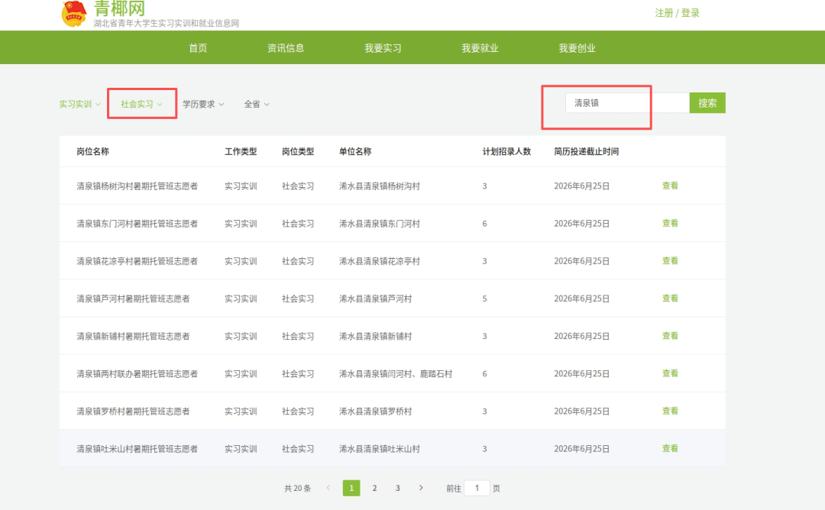Screen dimensions: 825x510
Task: Click search field containing 清泉镇
Action: (x=627, y=103)
